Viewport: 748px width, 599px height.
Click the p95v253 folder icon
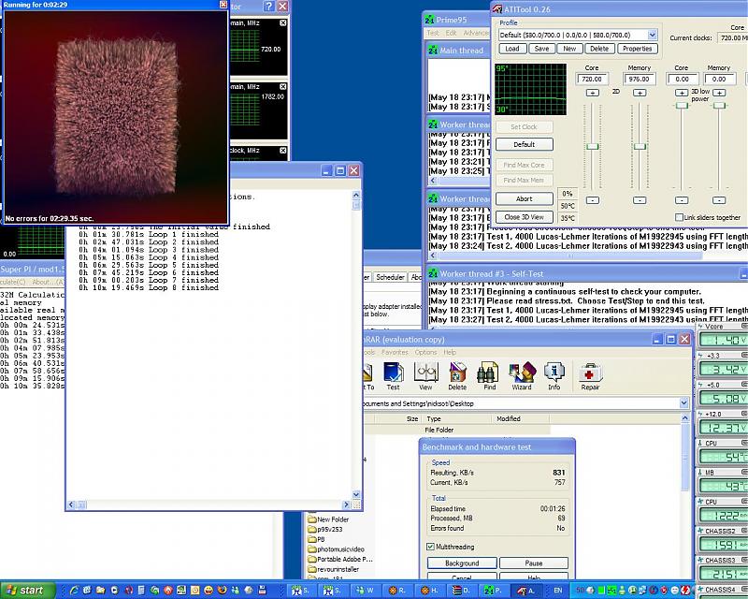pyautogui.click(x=312, y=529)
